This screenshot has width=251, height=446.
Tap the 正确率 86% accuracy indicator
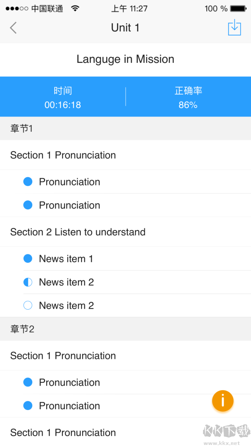[x=188, y=97]
